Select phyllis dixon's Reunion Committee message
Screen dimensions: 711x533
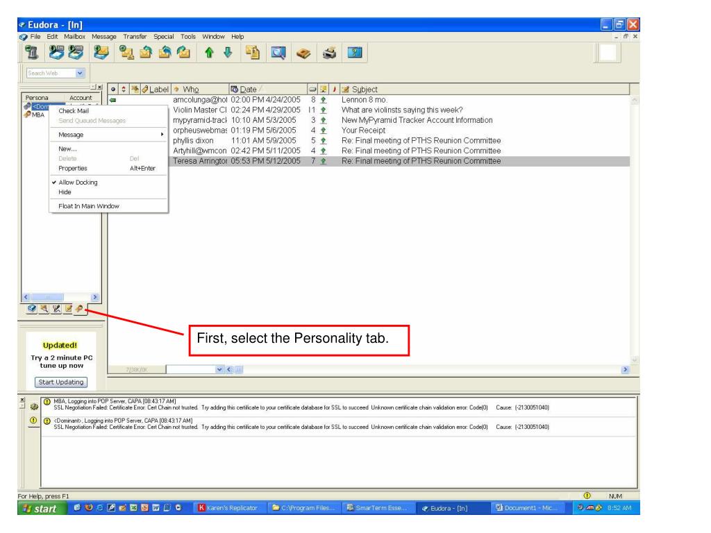[369, 140]
